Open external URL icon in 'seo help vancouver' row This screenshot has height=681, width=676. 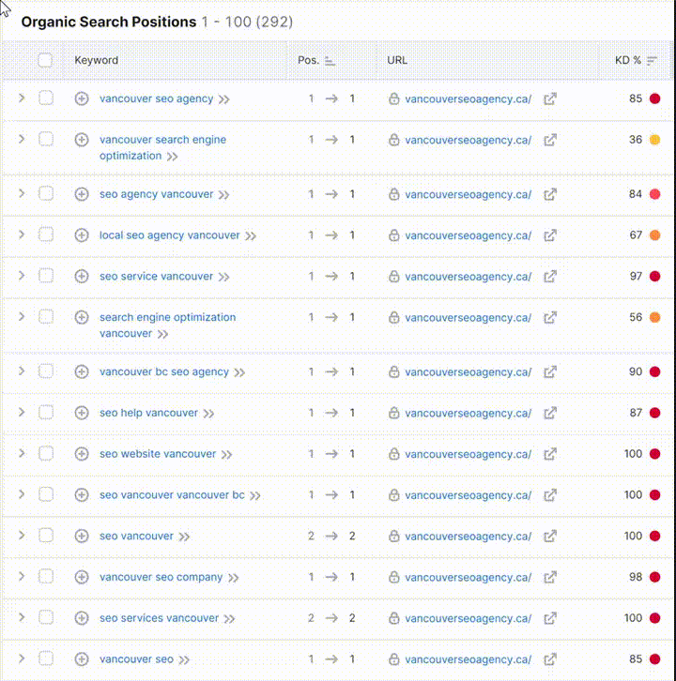[x=550, y=413]
